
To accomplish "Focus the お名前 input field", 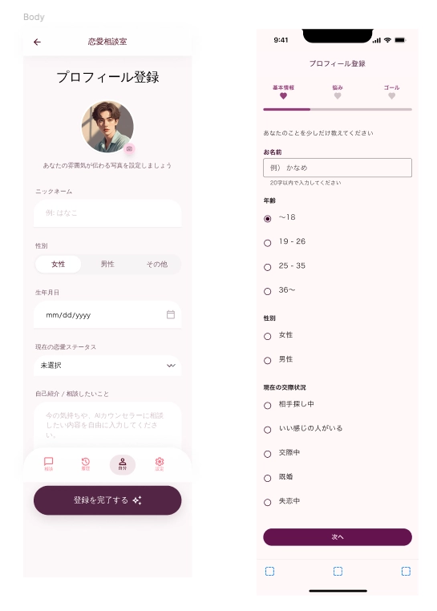I will point(338,168).
